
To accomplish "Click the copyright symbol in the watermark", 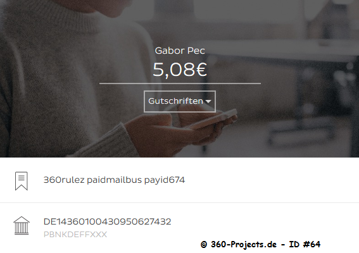I will point(204,245).
